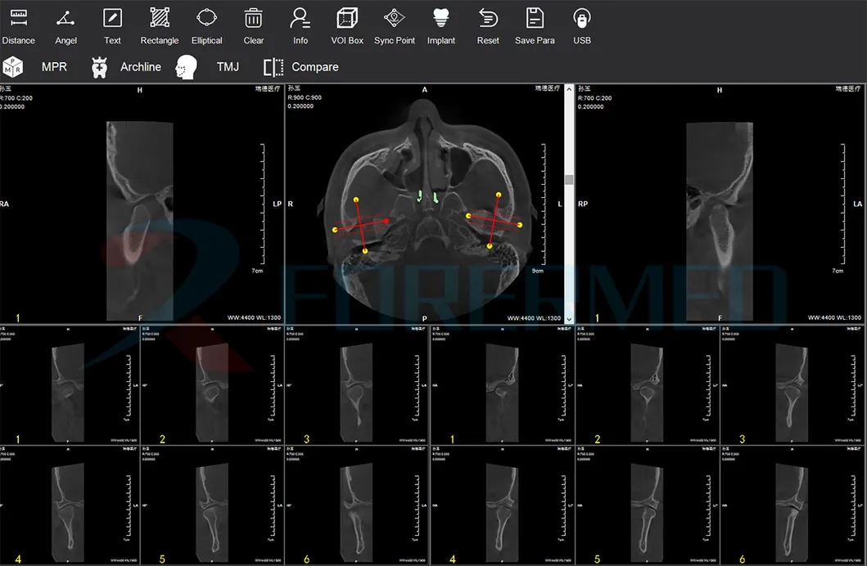The width and height of the screenshot is (867, 566).
Task: Choose the Text annotation tool
Action: (112, 25)
